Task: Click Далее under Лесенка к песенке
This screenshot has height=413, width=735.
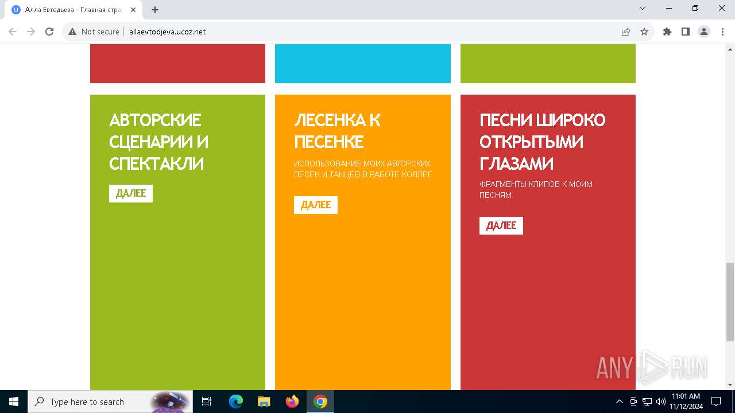Action: click(x=316, y=205)
